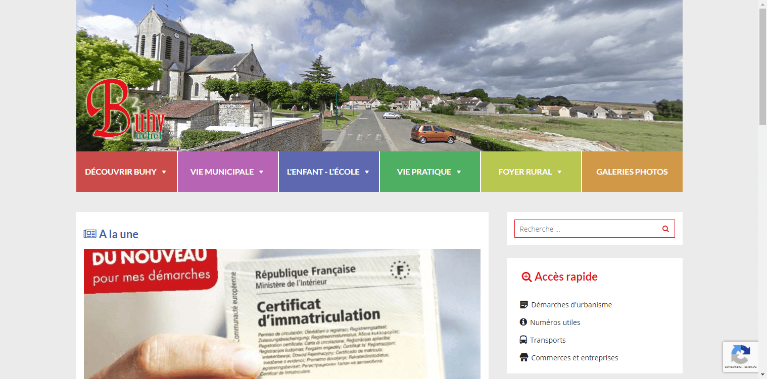Expand the Vie Pratique dropdown arrow
The width and height of the screenshot is (767, 379).
coord(459,172)
